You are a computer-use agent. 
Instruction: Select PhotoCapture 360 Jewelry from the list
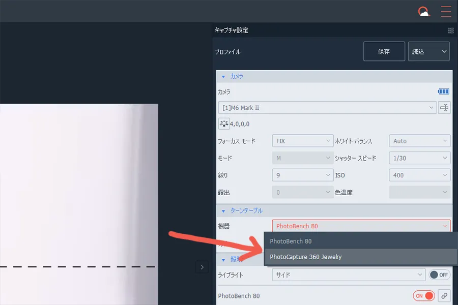click(306, 257)
